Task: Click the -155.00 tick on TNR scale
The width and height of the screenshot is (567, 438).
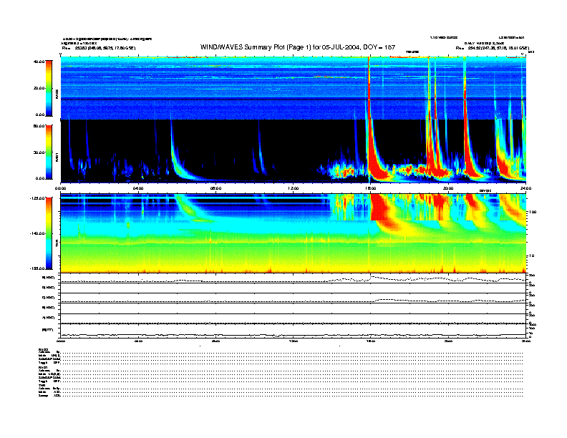Action: click(37, 267)
